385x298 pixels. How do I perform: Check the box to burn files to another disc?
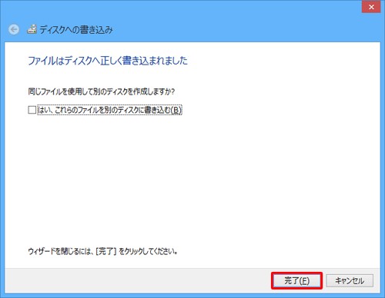pos(32,110)
